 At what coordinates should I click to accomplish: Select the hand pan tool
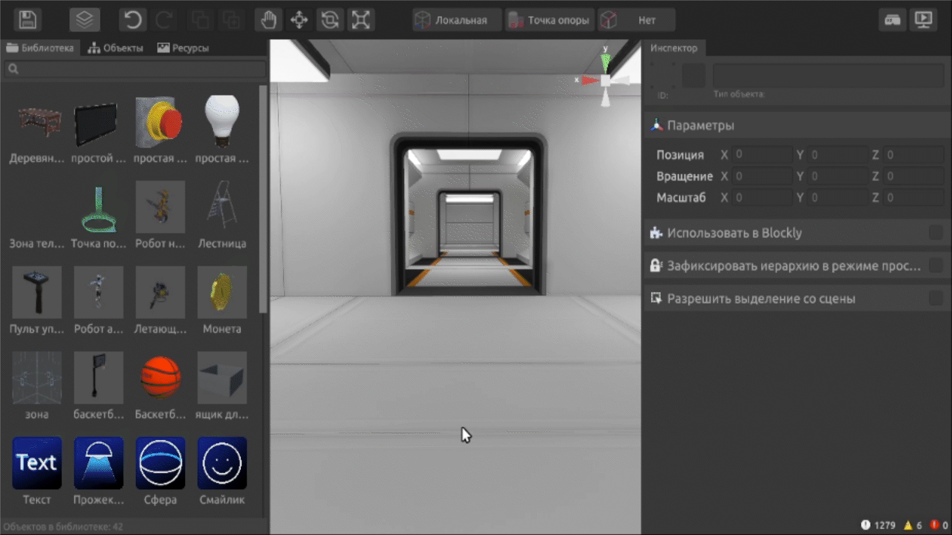point(268,20)
